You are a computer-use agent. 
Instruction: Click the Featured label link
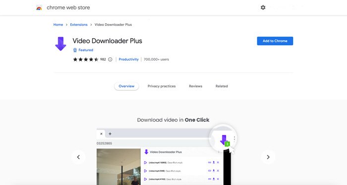86,50
